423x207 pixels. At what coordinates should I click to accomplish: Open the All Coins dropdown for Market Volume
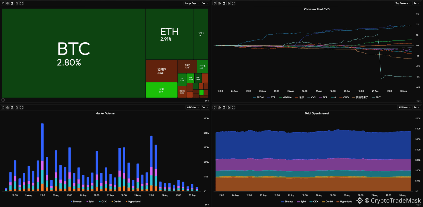[193, 107]
